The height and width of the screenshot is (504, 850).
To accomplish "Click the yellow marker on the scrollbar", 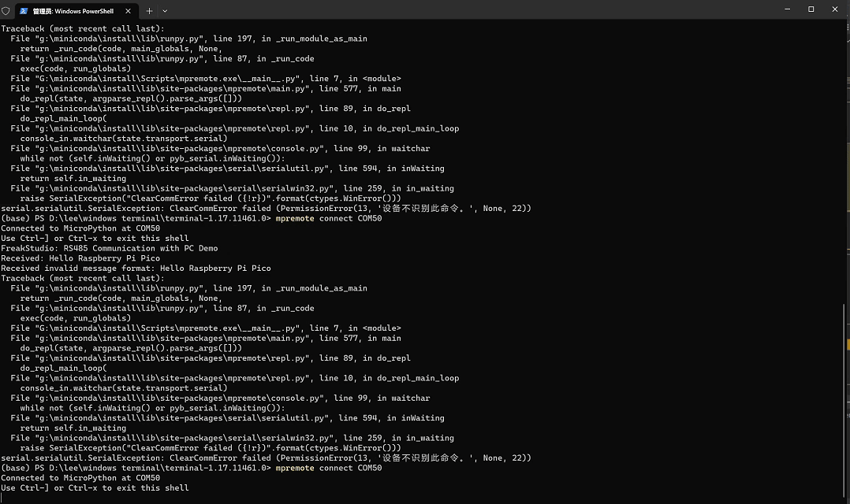I will pos(848,344).
